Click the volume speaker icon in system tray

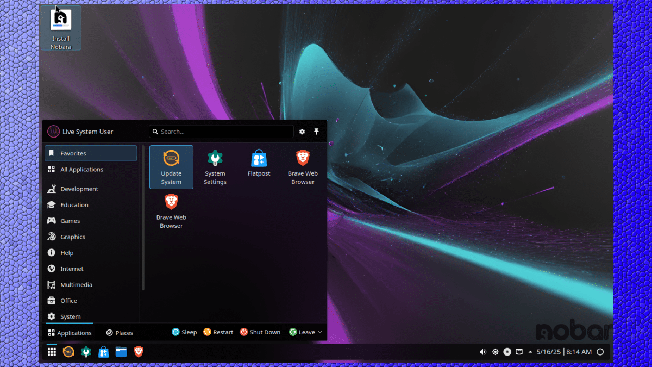[x=482, y=352]
